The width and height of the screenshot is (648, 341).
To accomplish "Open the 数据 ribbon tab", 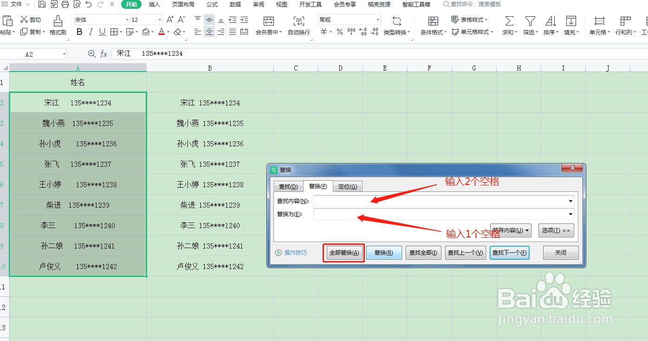I will (235, 5).
